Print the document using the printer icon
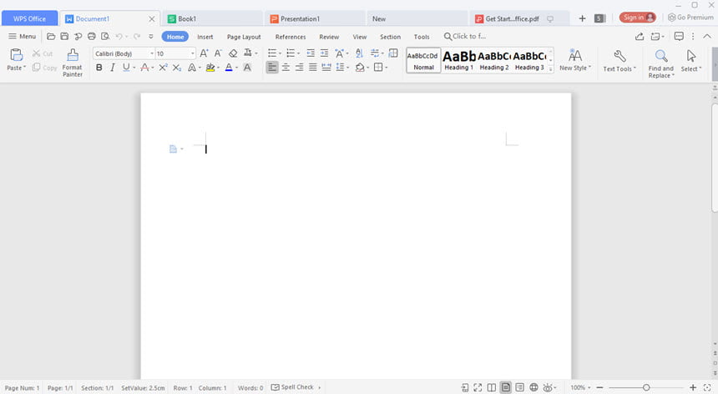 (92, 37)
